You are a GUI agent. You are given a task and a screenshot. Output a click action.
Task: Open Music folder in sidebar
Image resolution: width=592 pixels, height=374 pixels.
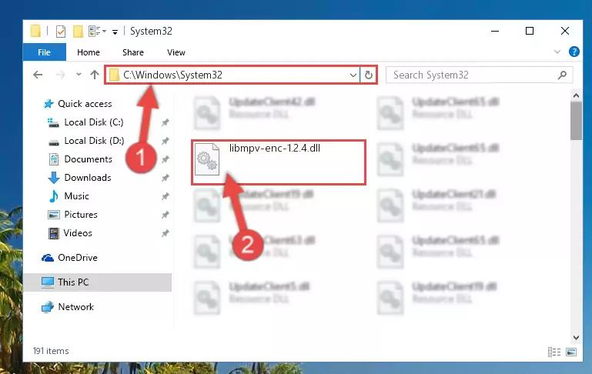coord(76,196)
